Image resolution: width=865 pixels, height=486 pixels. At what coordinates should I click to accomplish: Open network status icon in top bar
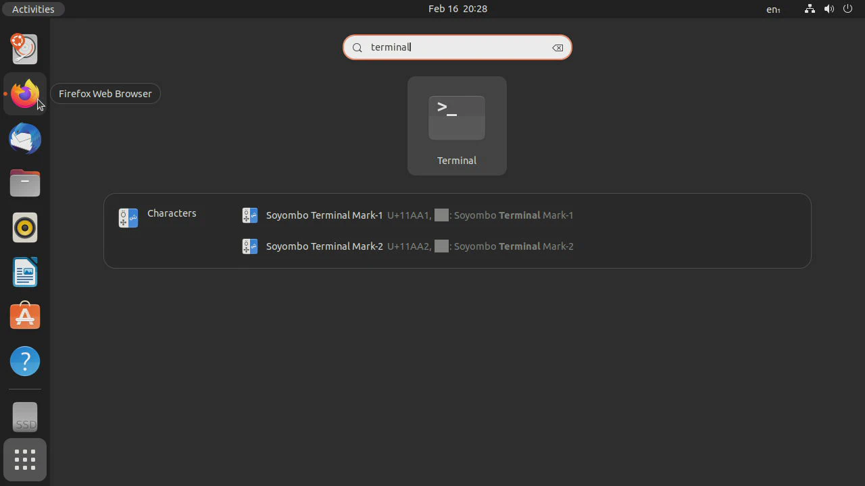tap(810, 9)
